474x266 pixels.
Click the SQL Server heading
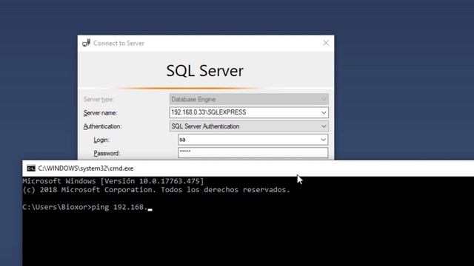pos(205,71)
